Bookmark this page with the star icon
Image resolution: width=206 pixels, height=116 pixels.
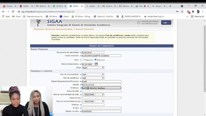click(182, 12)
